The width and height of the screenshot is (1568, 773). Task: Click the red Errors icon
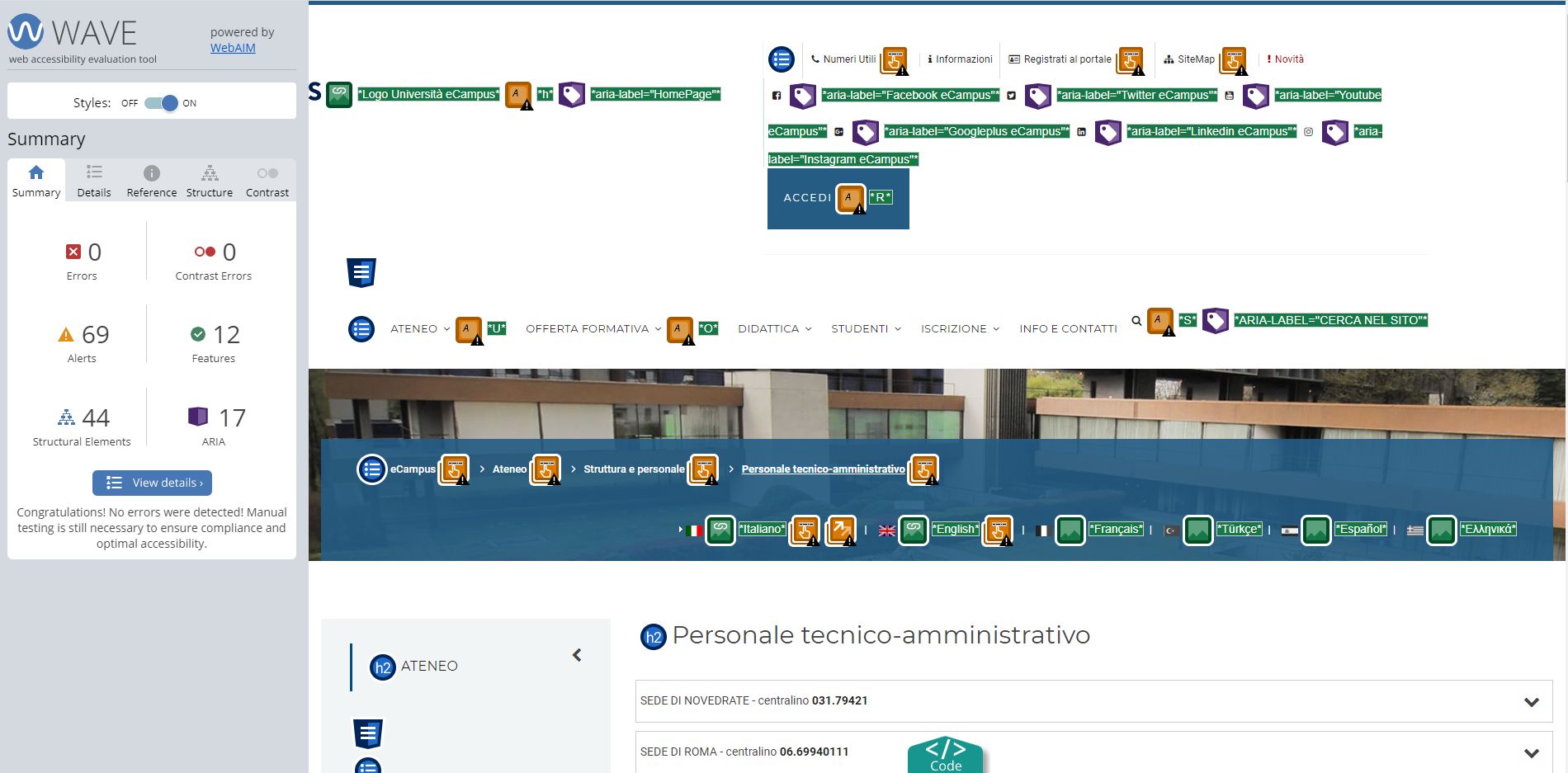pyautogui.click(x=73, y=252)
